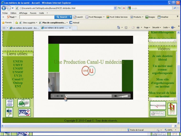
Task: Open the ENT link
Action: coord(18,87)
